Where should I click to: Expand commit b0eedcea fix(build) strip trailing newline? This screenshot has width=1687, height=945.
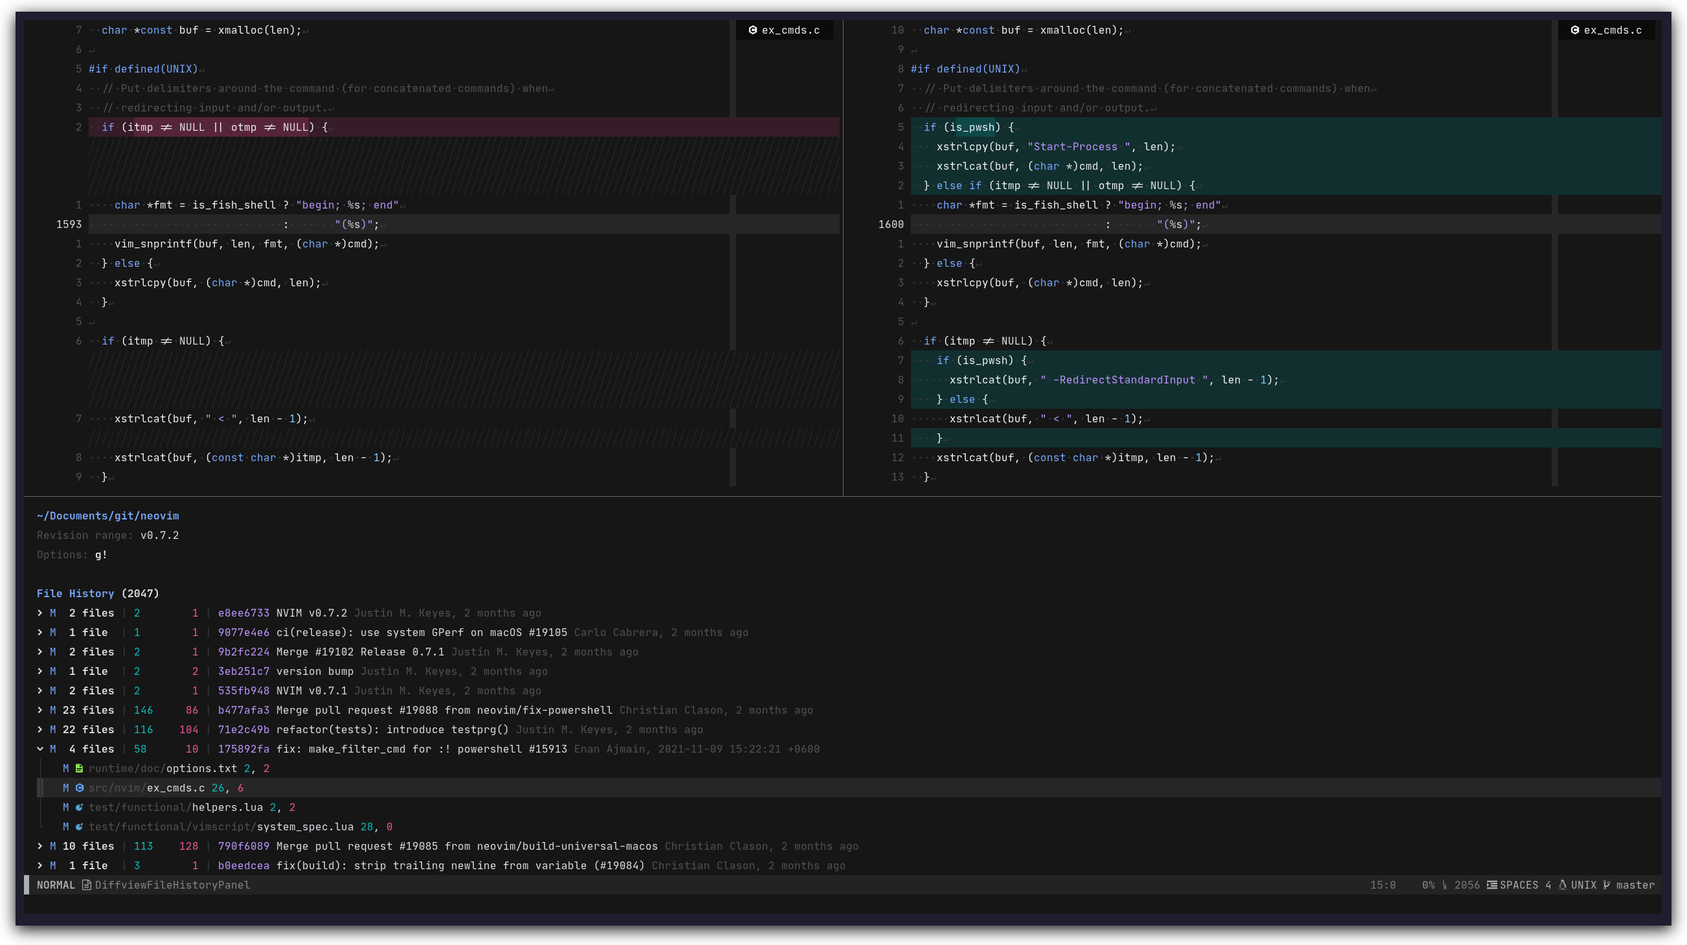click(40, 866)
